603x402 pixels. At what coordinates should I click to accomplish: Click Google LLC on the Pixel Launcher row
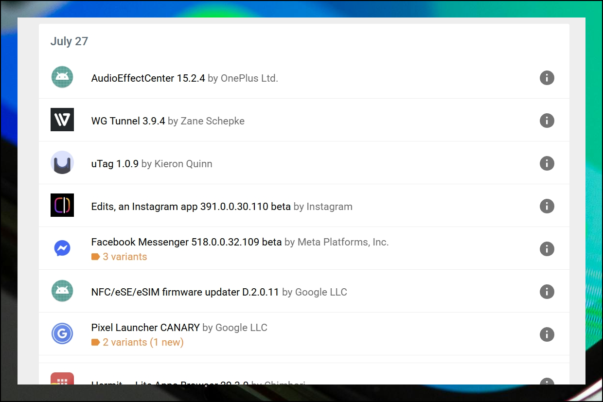[x=241, y=328]
